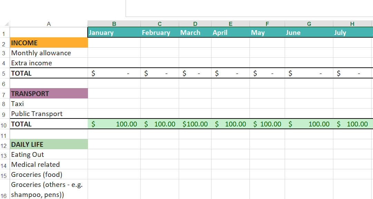Click January's Extra income cell
This screenshot has height=199, width=373.
pos(114,63)
